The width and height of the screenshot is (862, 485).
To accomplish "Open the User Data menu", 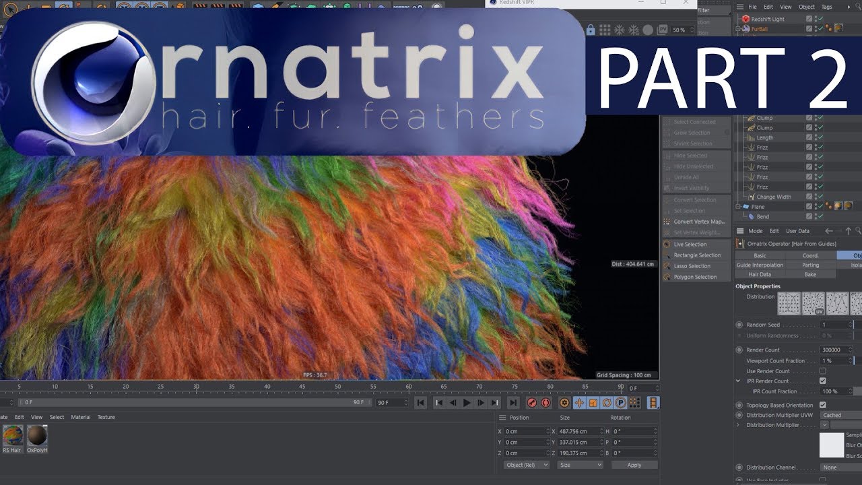I will click(797, 231).
